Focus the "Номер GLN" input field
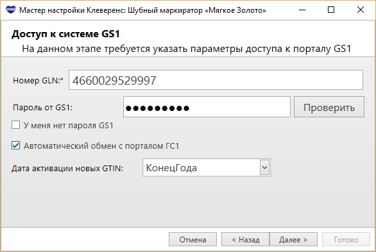The width and height of the screenshot is (376, 252). coord(216,80)
